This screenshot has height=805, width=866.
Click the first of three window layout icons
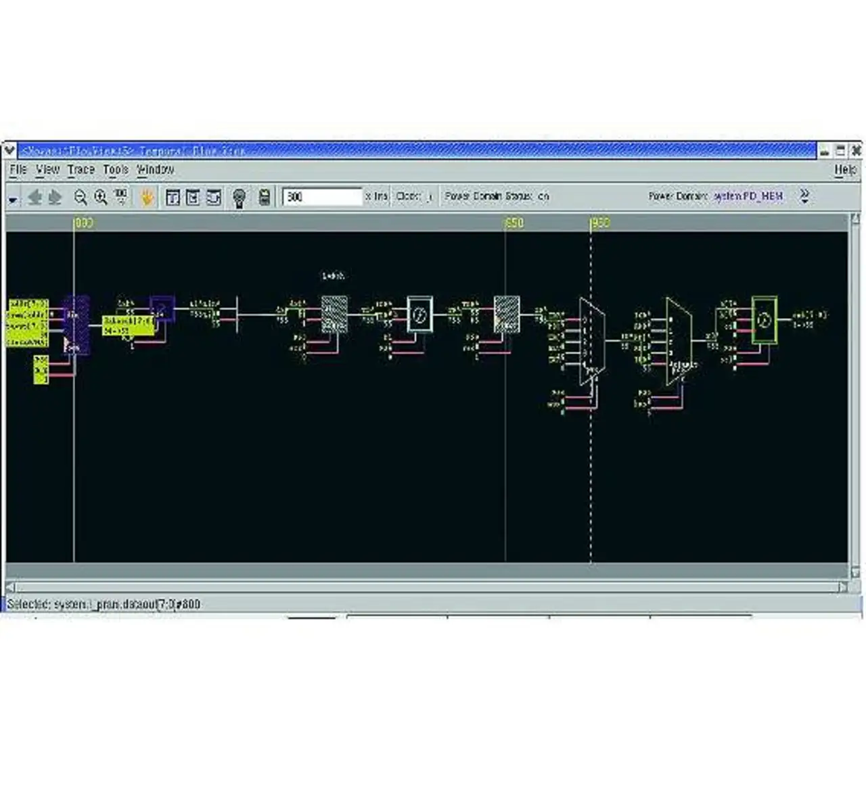pyautogui.click(x=173, y=198)
